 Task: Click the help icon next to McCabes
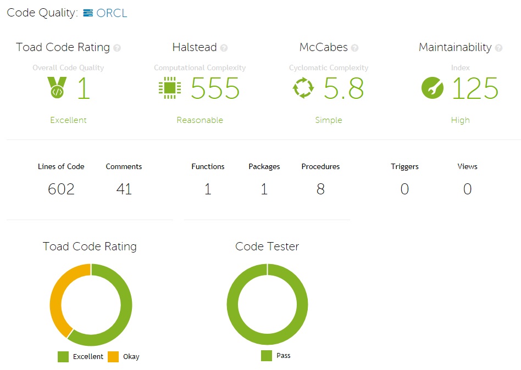354,48
